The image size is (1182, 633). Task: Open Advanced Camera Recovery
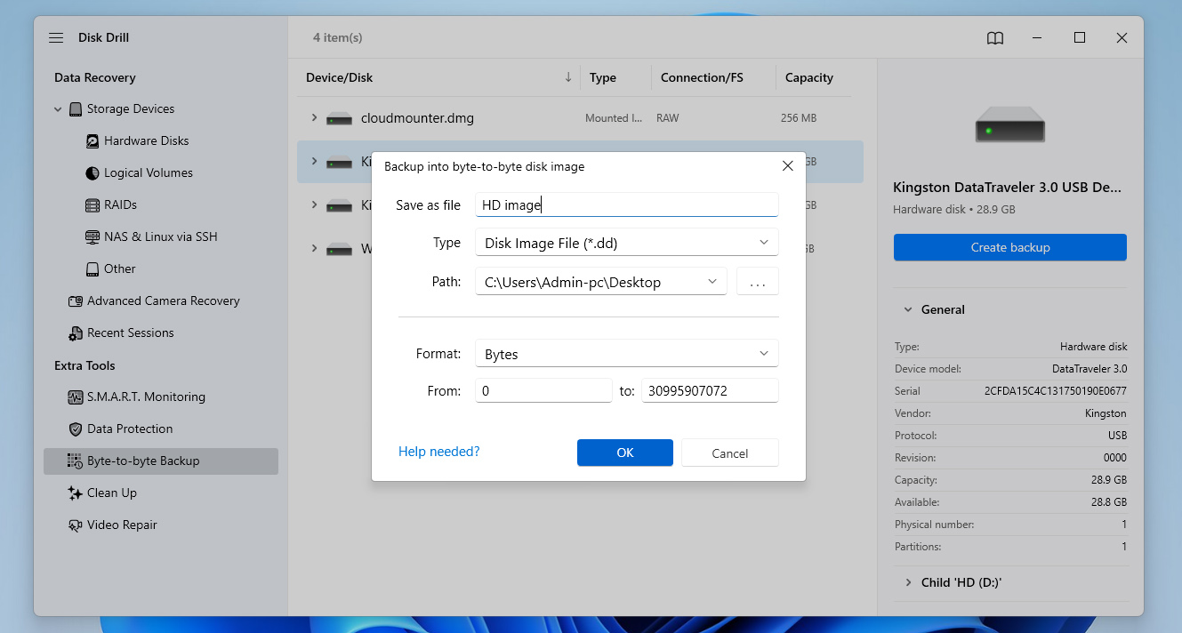coord(164,301)
